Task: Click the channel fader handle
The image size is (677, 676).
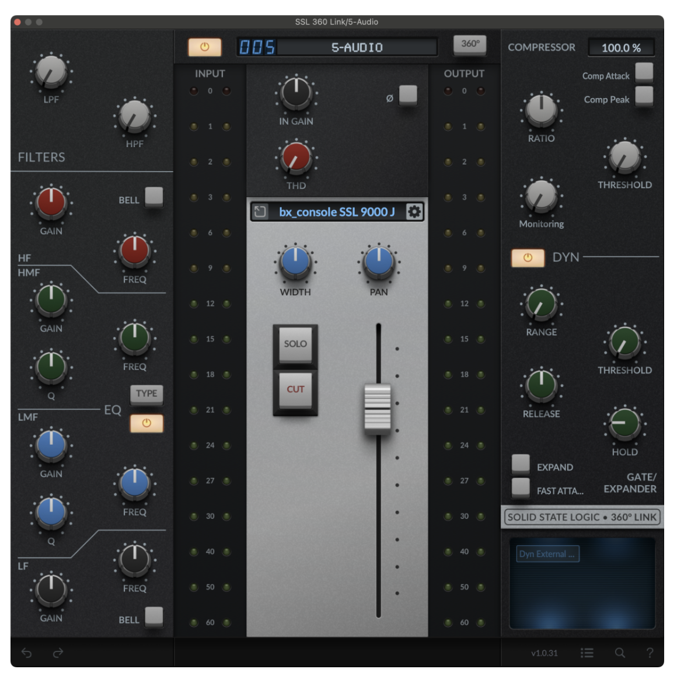Action: [378, 409]
